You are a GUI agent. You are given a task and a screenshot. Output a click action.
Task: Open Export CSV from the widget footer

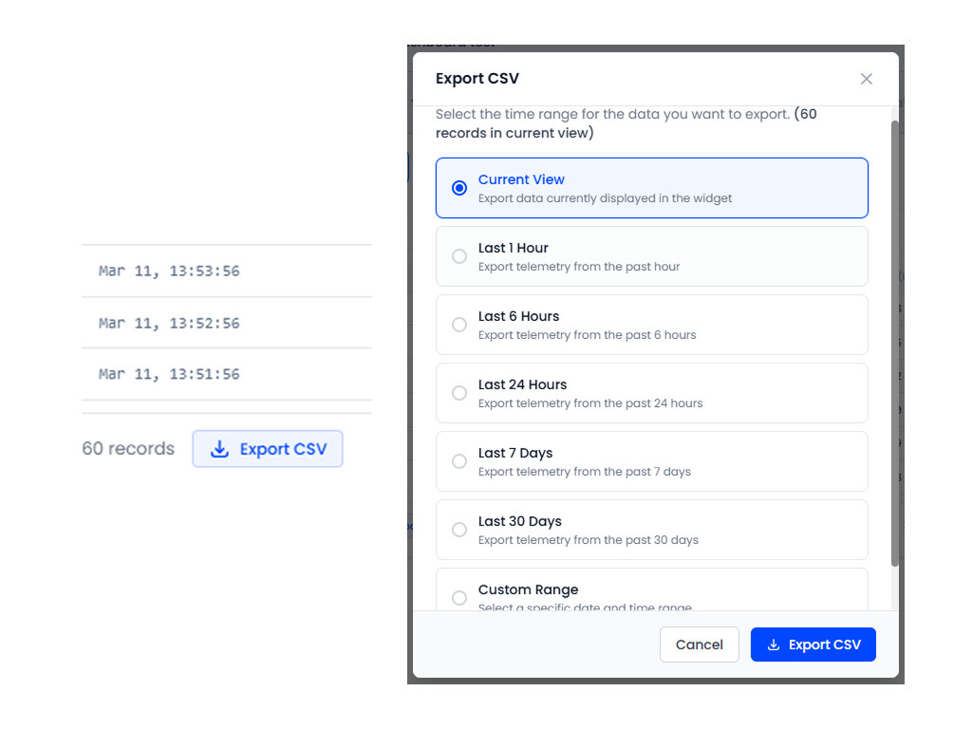coord(267,448)
